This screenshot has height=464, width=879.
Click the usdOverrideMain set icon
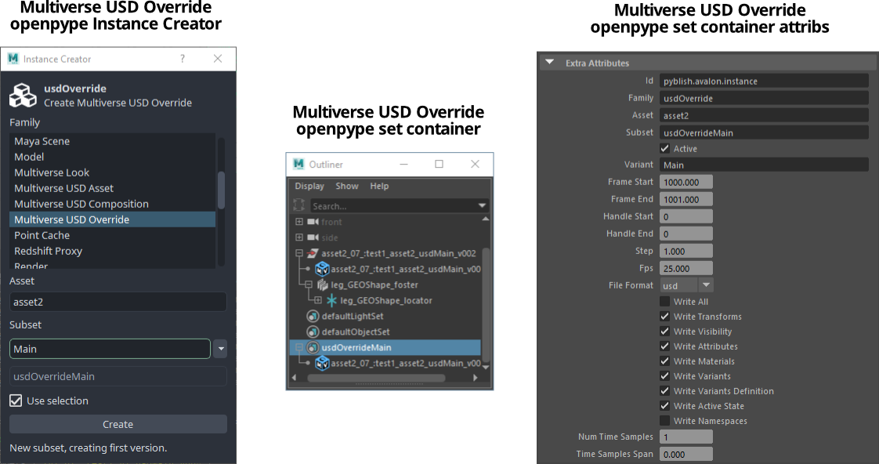[313, 347]
